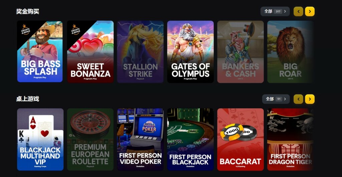Click the next arrow in 奖金购买 section
Viewport: 342px width, 177px height.
tap(310, 11)
